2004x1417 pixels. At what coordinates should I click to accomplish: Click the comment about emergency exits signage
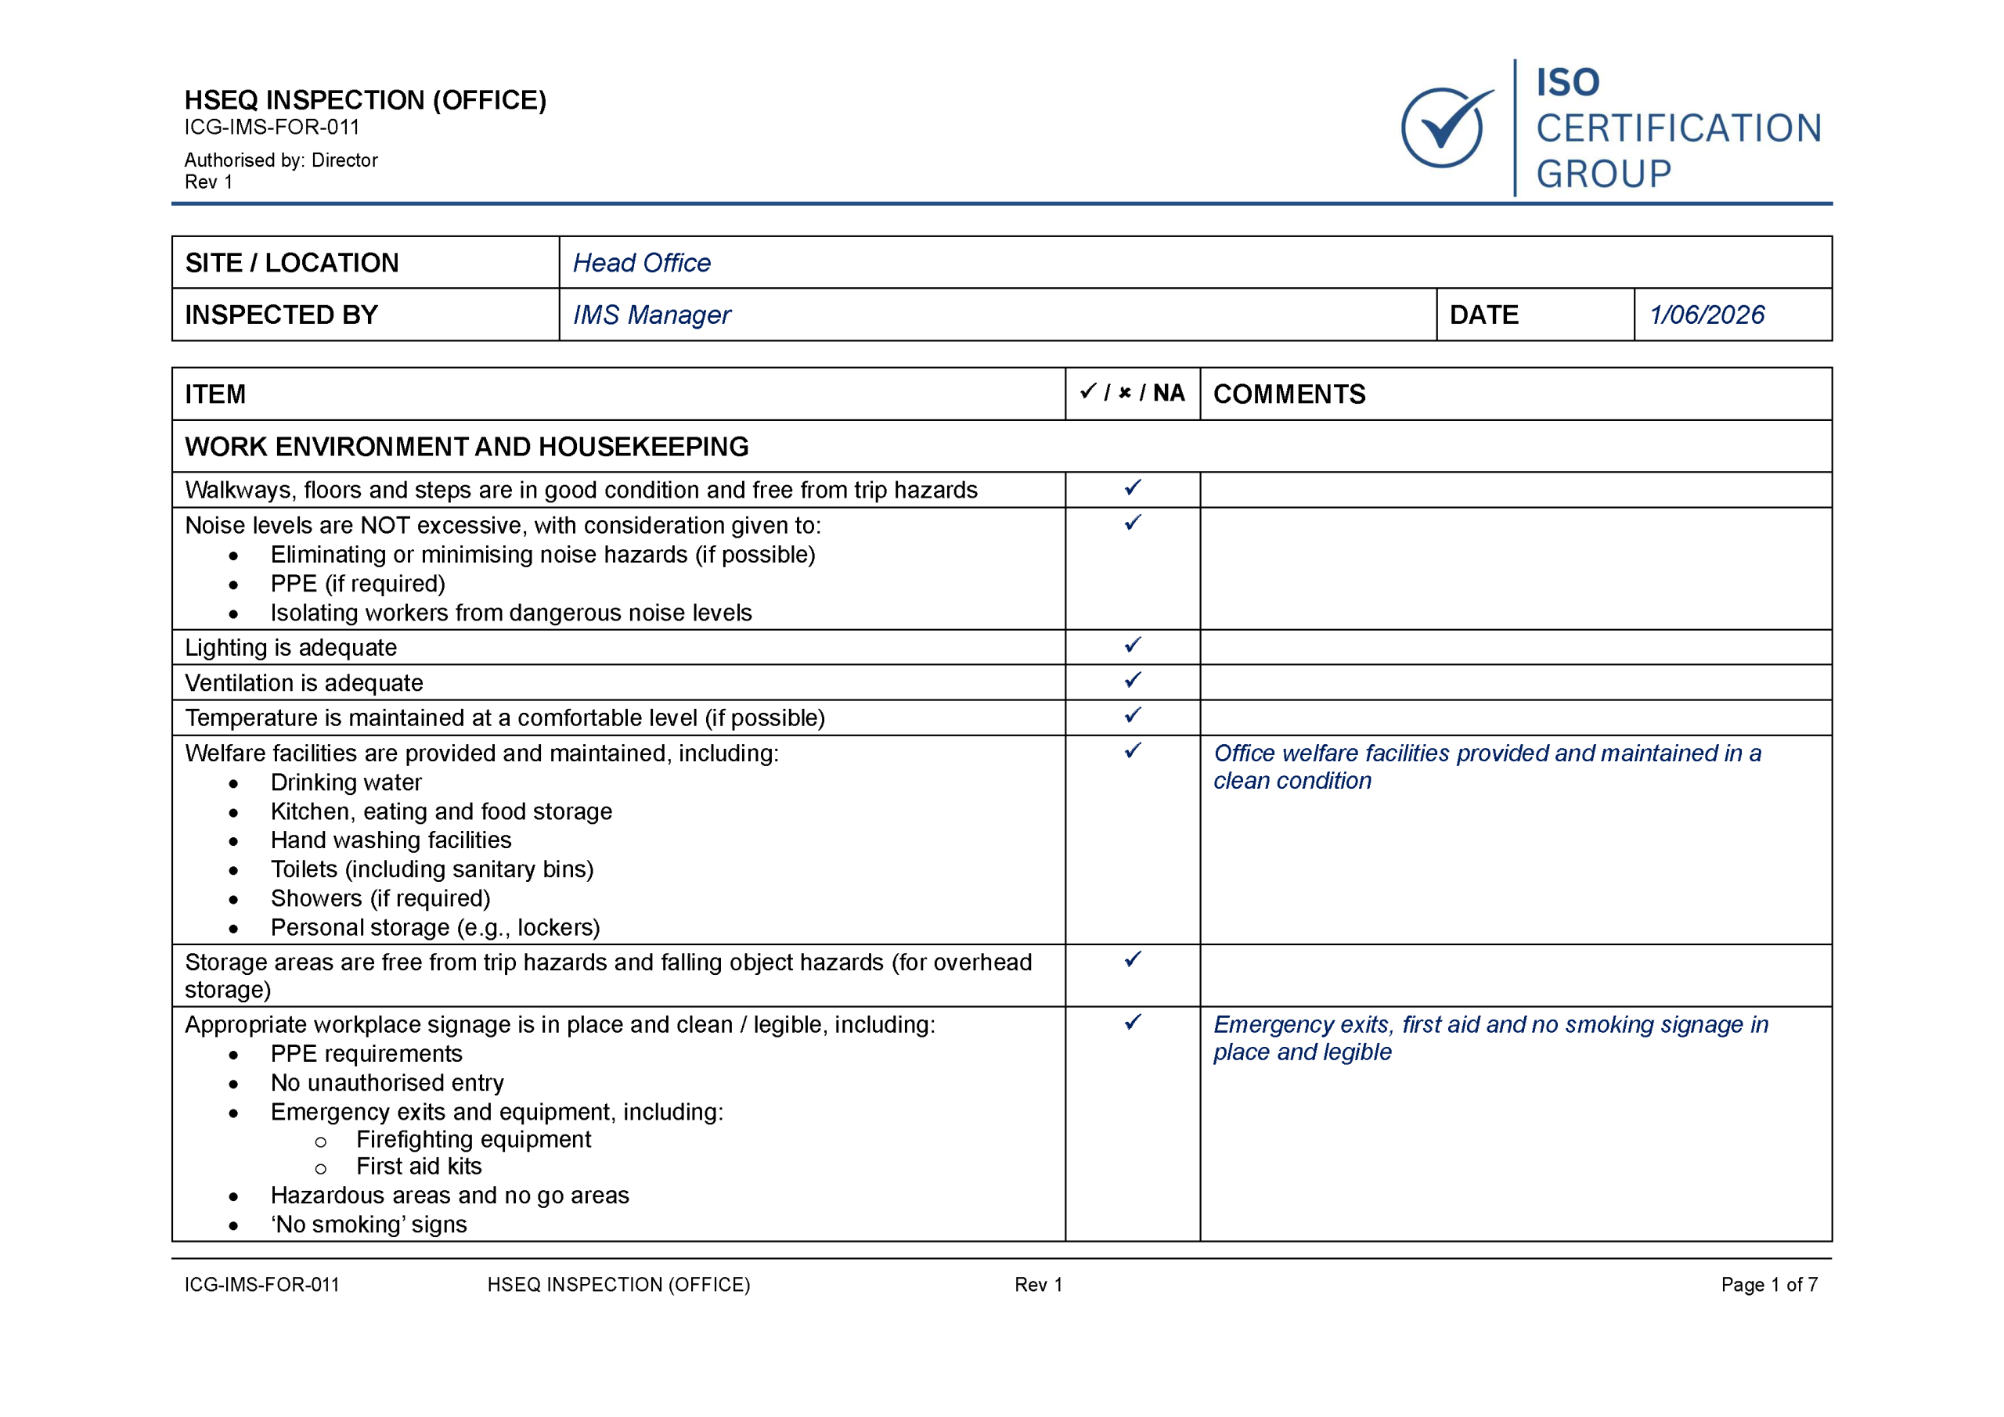coord(1490,1038)
